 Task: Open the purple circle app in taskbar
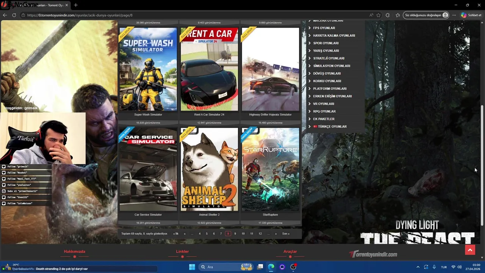coord(282,267)
